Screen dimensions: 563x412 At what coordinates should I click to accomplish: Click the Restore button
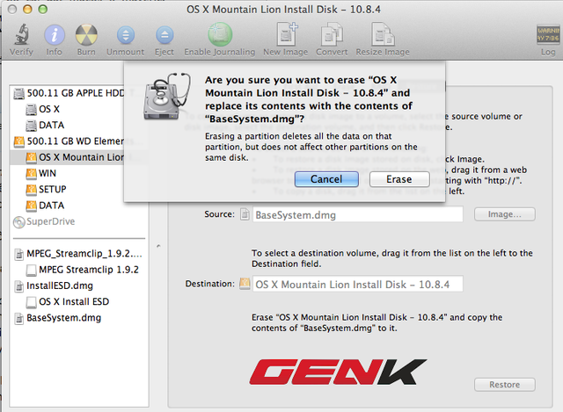504,385
